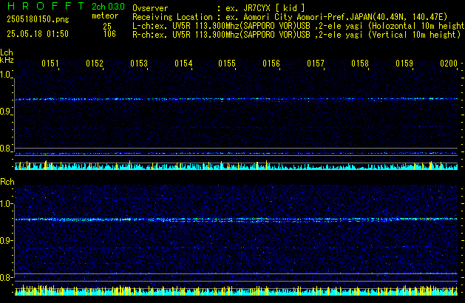Click the Rch 0.9 axis label

tap(6, 240)
